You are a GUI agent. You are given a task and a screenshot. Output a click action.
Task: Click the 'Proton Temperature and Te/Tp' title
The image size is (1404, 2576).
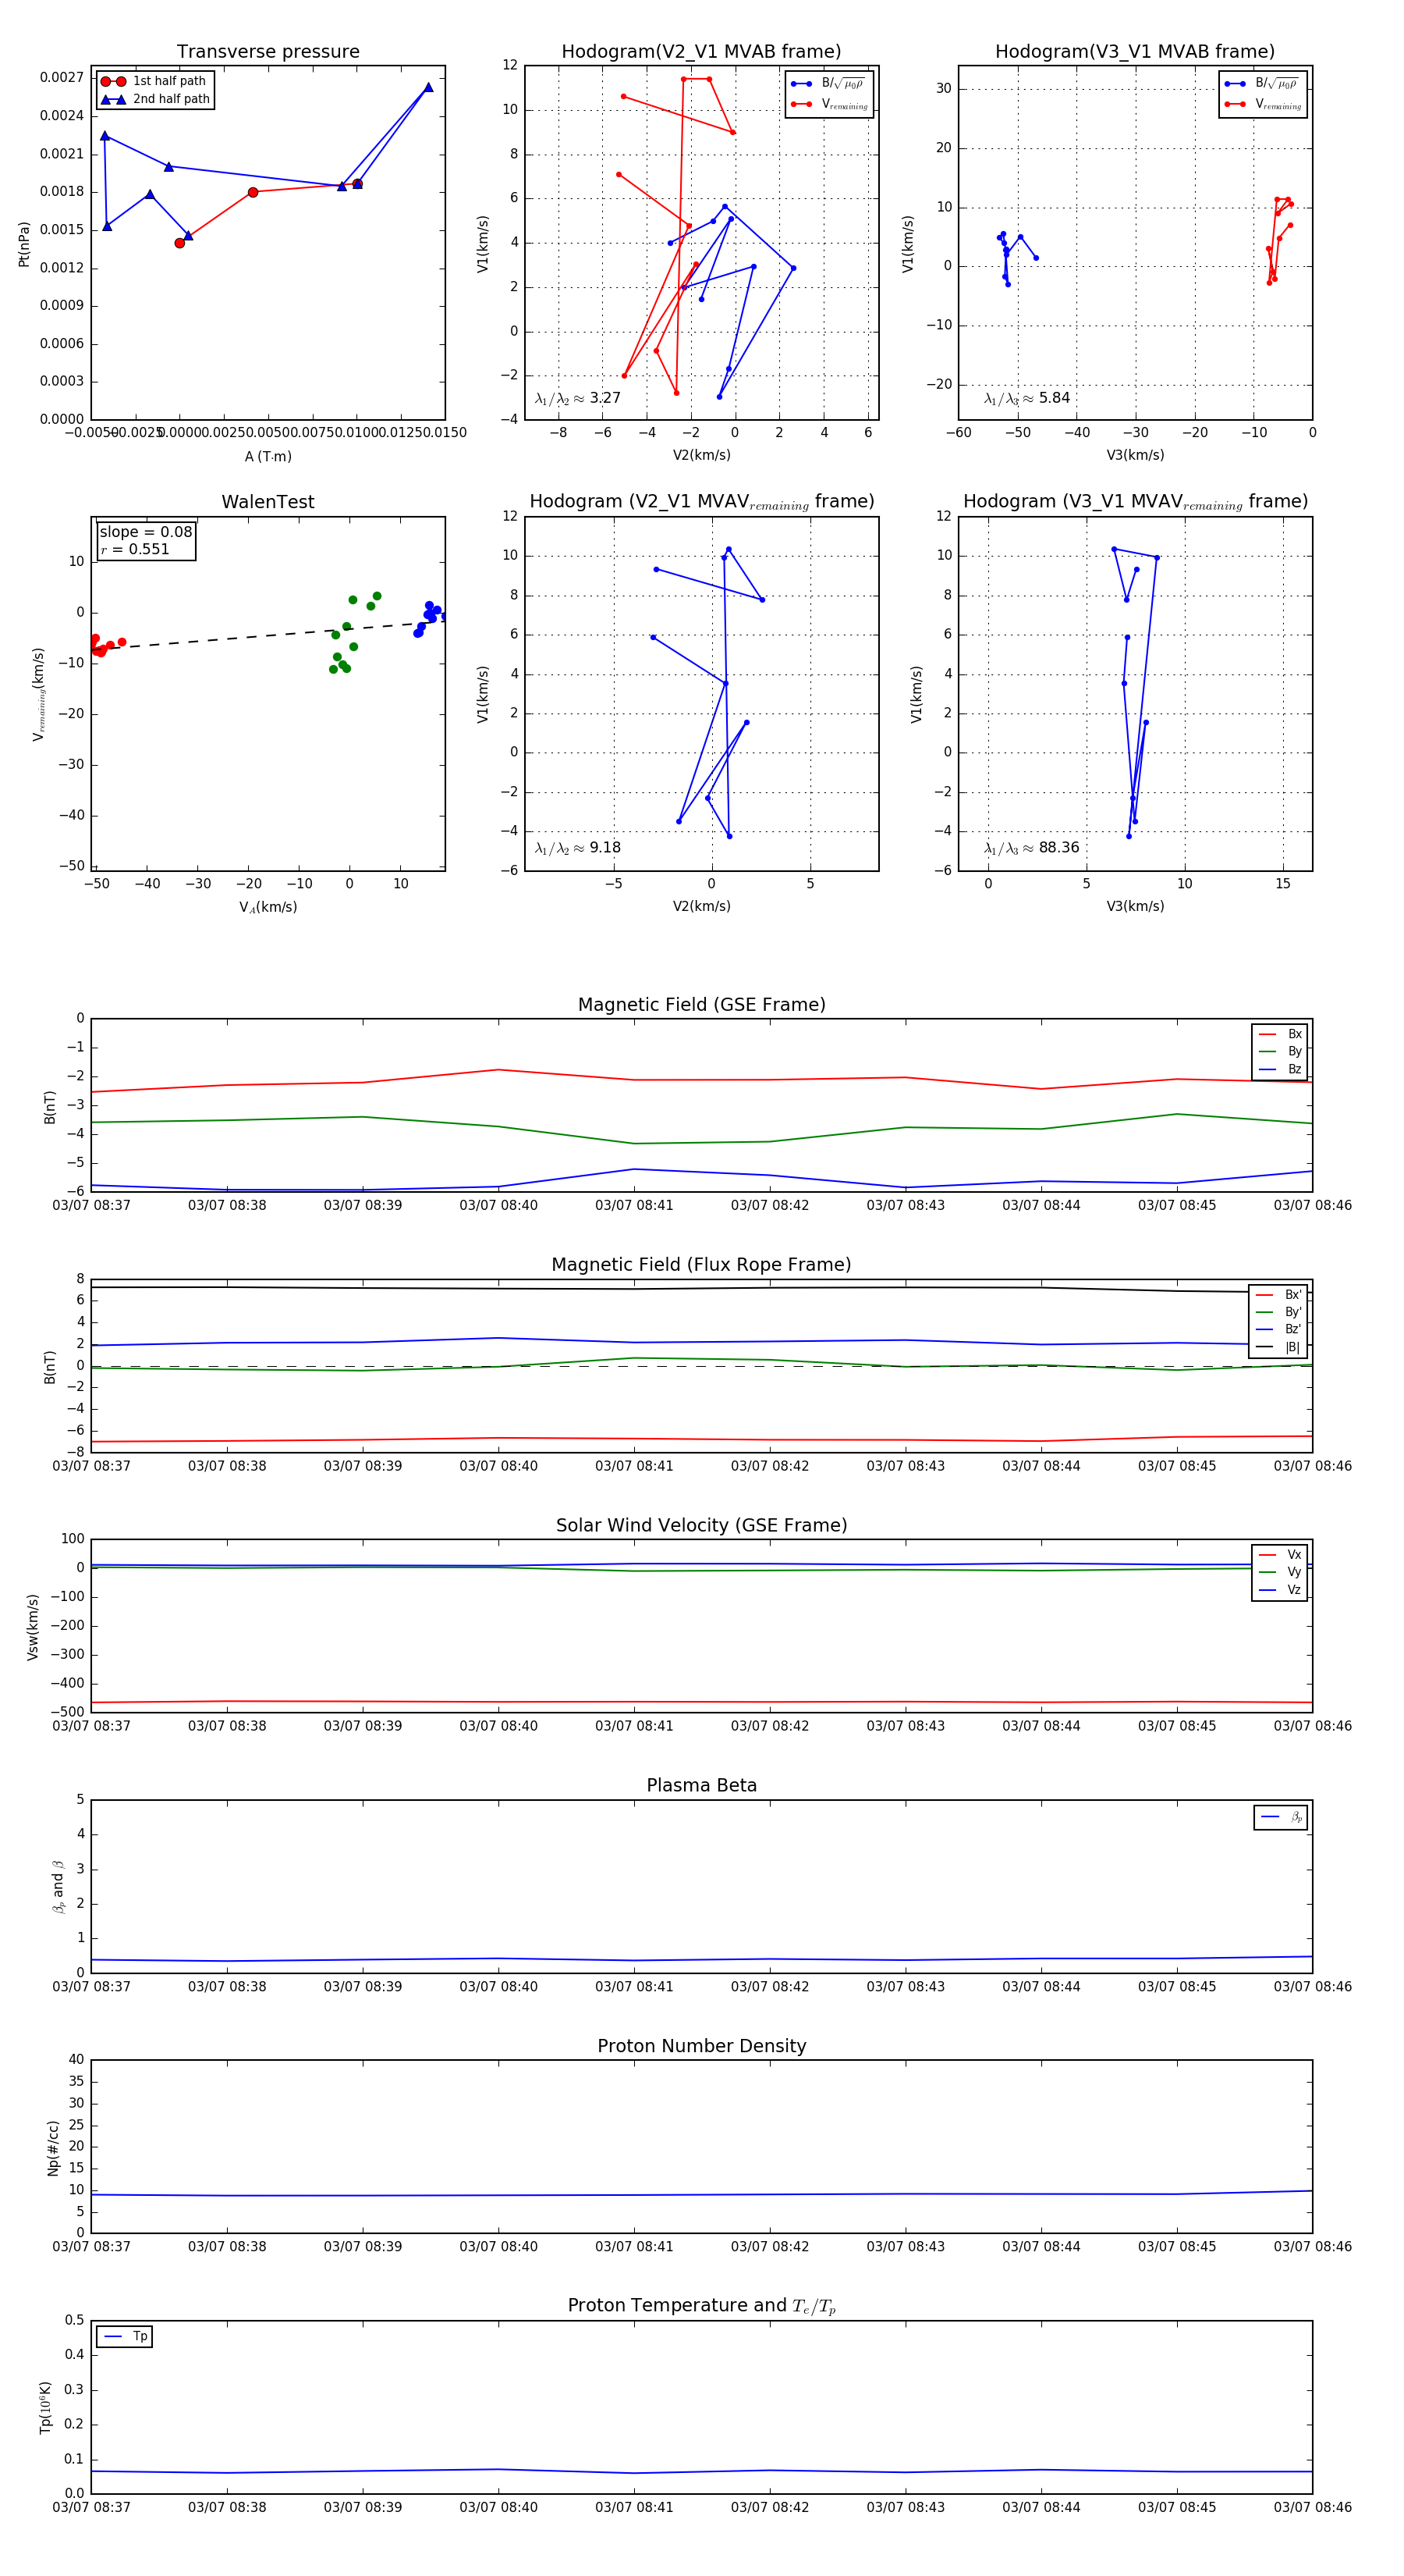click(x=701, y=2306)
